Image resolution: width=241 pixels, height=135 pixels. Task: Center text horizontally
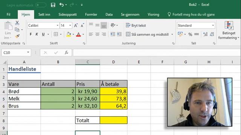(x=97, y=34)
